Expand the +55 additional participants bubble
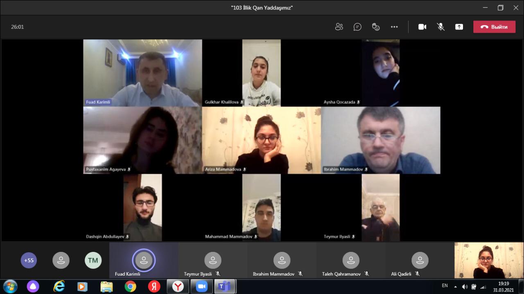524x294 pixels. (29, 260)
